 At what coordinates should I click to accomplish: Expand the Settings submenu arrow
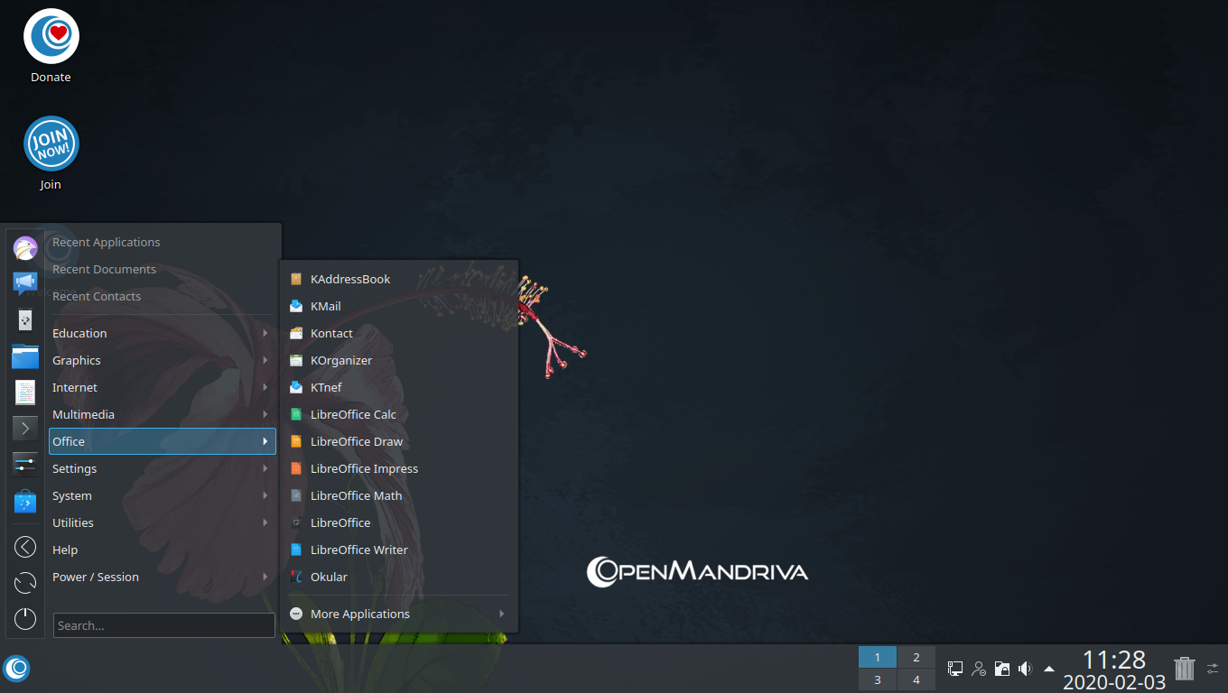pos(265,468)
